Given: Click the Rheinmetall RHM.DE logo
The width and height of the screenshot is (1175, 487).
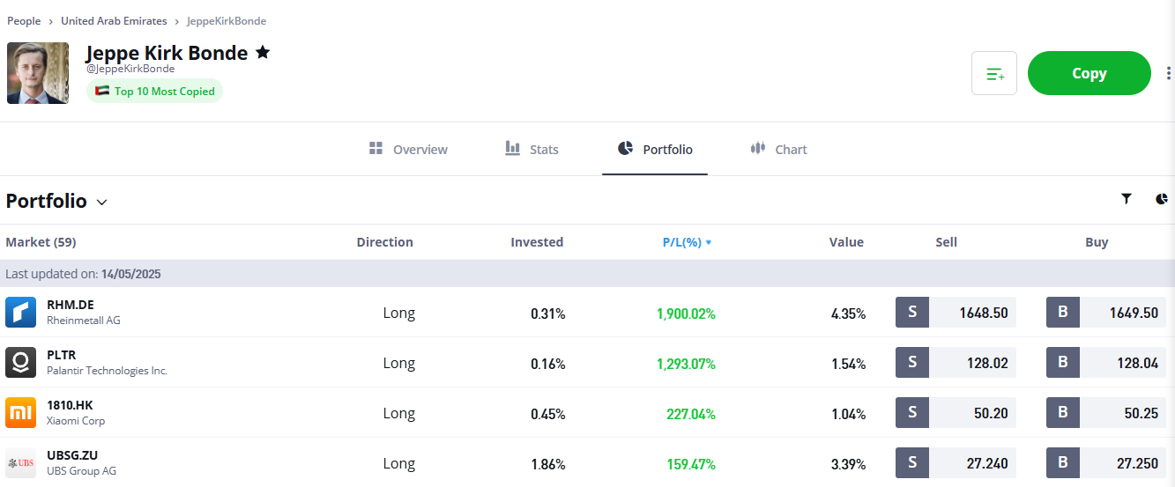Looking at the screenshot, I should (20, 312).
